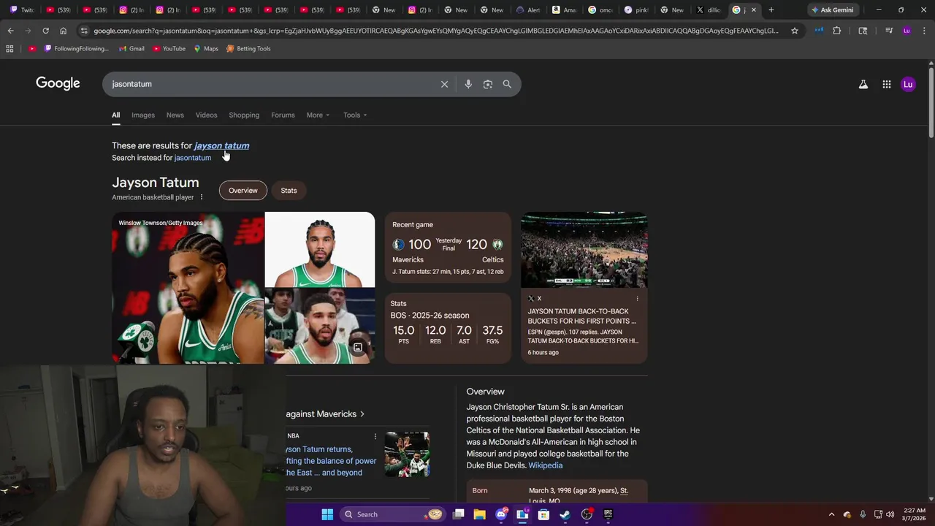Expand the Tools dropdown
This screenshot has width=935, height=526.
click(x=355, y=115)
